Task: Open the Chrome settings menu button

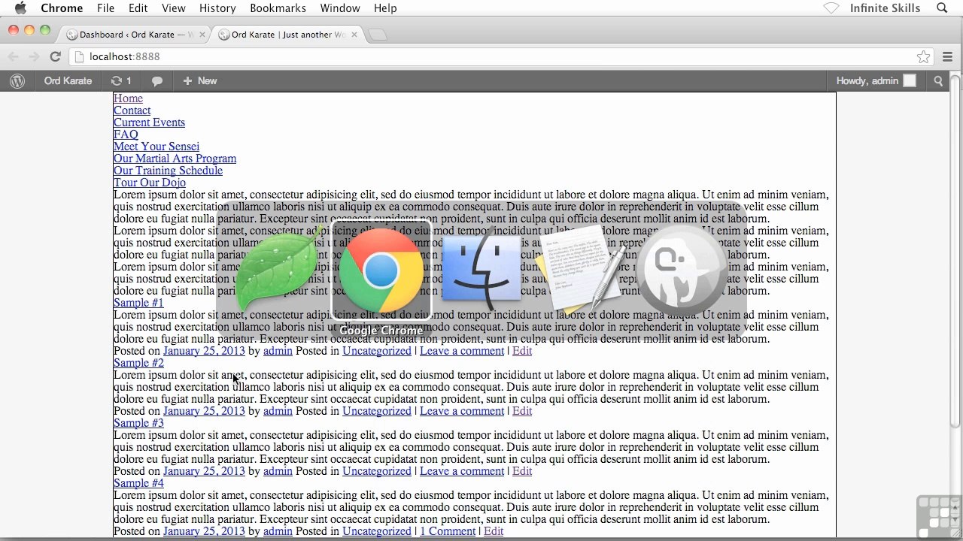Action: click(948, 57)
